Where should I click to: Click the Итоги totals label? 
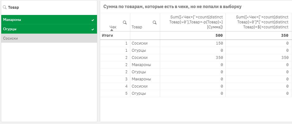tap(107, 36)
